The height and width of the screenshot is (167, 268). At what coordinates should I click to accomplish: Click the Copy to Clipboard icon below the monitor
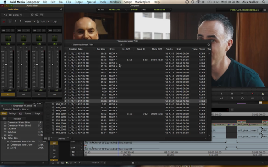point(263,98)
